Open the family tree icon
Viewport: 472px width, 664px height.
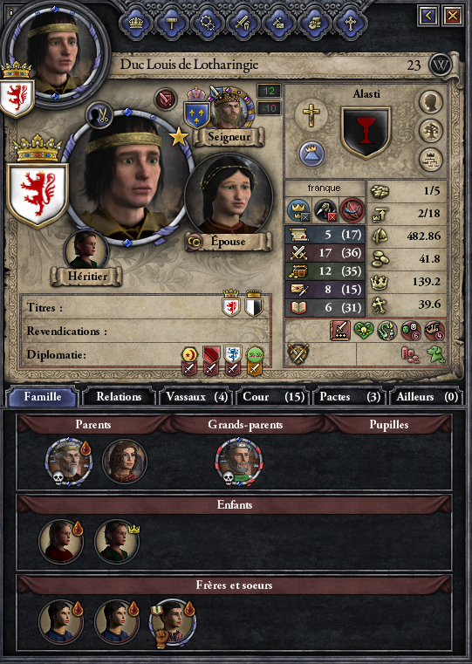coord(430,131)
